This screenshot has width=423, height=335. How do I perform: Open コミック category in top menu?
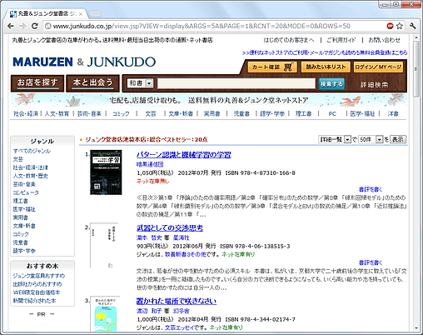[121, 113]
